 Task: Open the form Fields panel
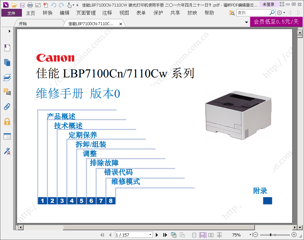point(7,136)
